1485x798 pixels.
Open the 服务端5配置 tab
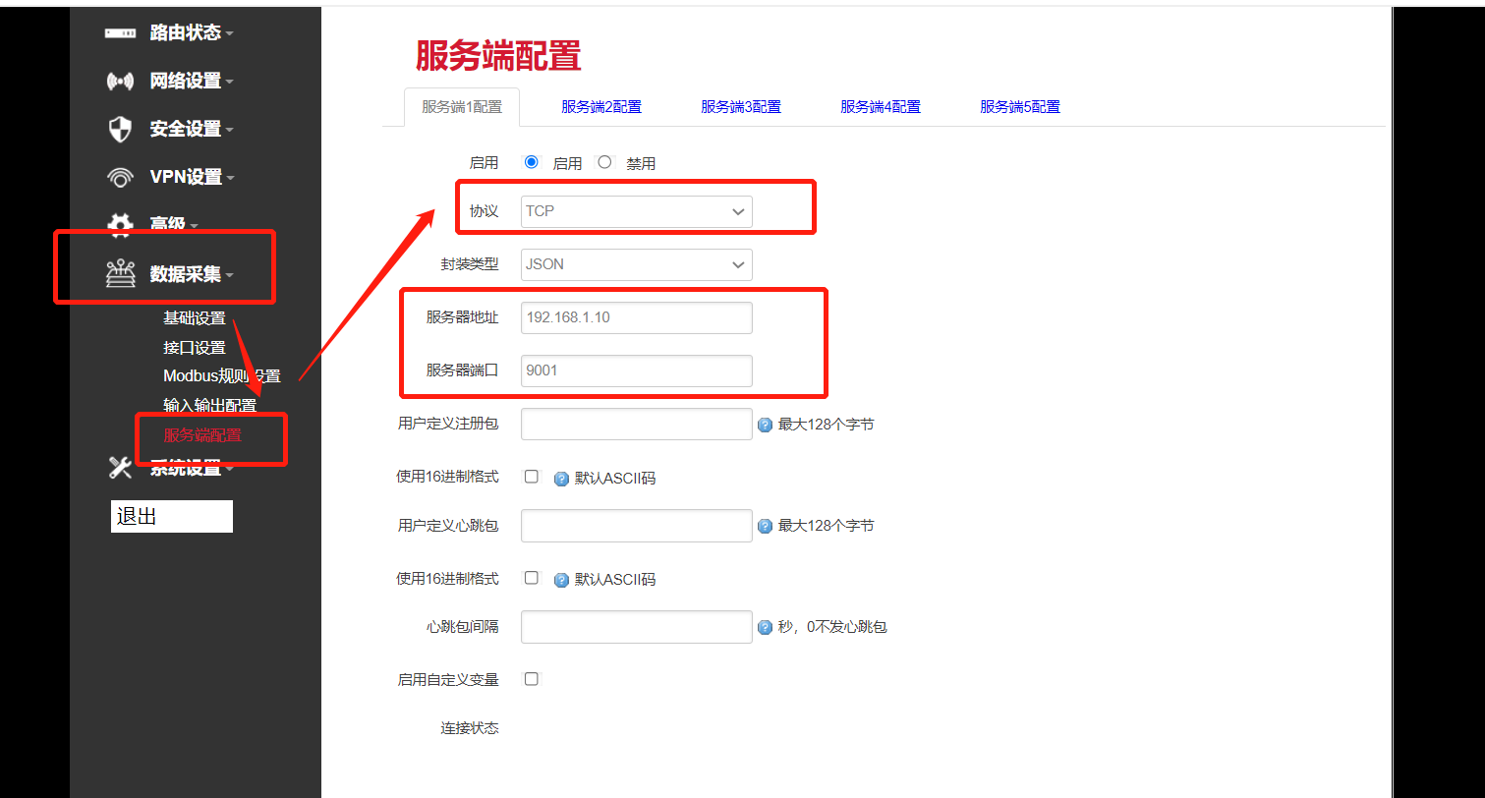[1020, 106]
